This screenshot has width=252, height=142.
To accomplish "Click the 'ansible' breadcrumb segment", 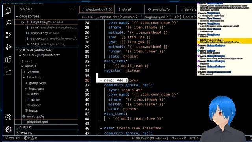I will click(129, 17).
